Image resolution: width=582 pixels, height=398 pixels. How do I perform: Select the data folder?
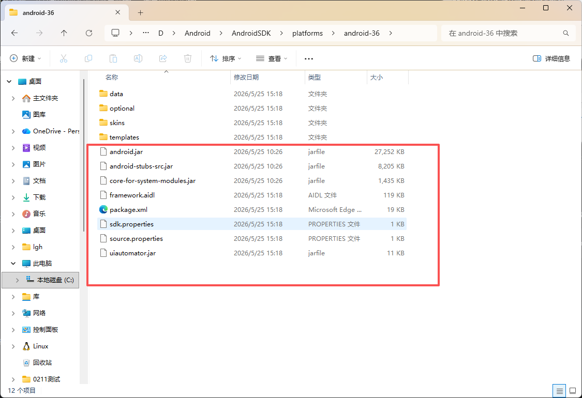click(251, 94)
